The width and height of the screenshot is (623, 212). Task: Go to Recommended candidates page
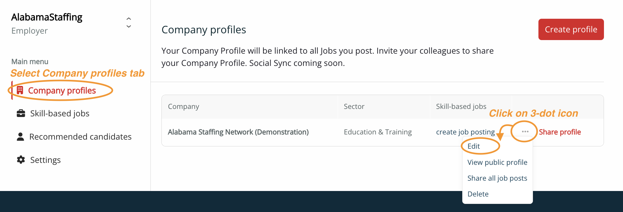coord(74,137)
